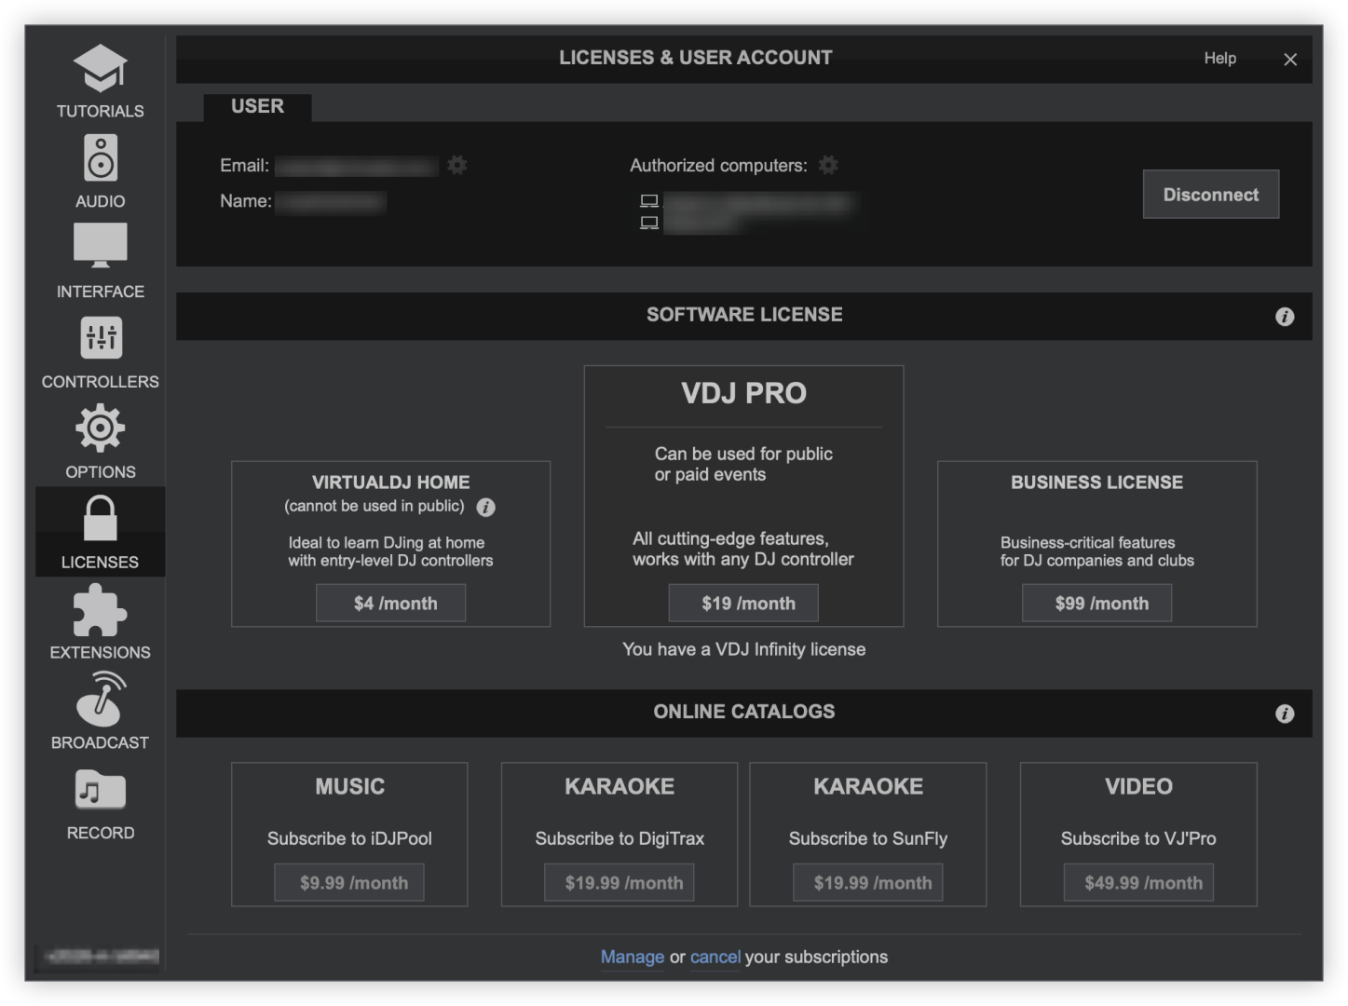Select the Interface monitor icon

[x=100, y=245]
